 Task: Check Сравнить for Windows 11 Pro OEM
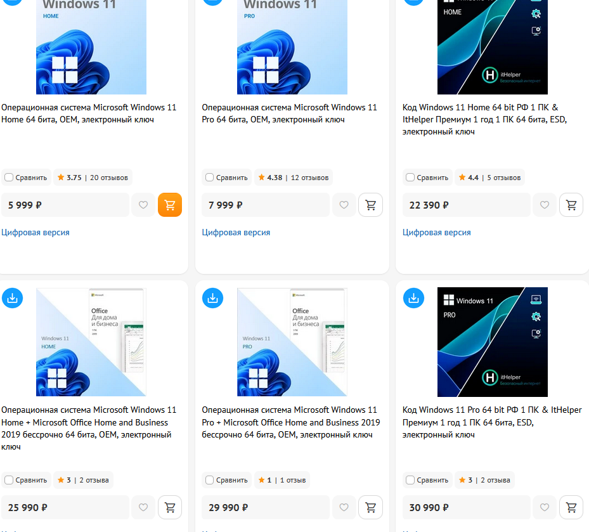click(210, 178)
